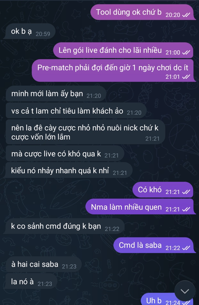The image size is (199, 305).
Task: Tap read checkmarks on 'Tool dùng ok chứ b'
Action: click(x=186, y=15)
